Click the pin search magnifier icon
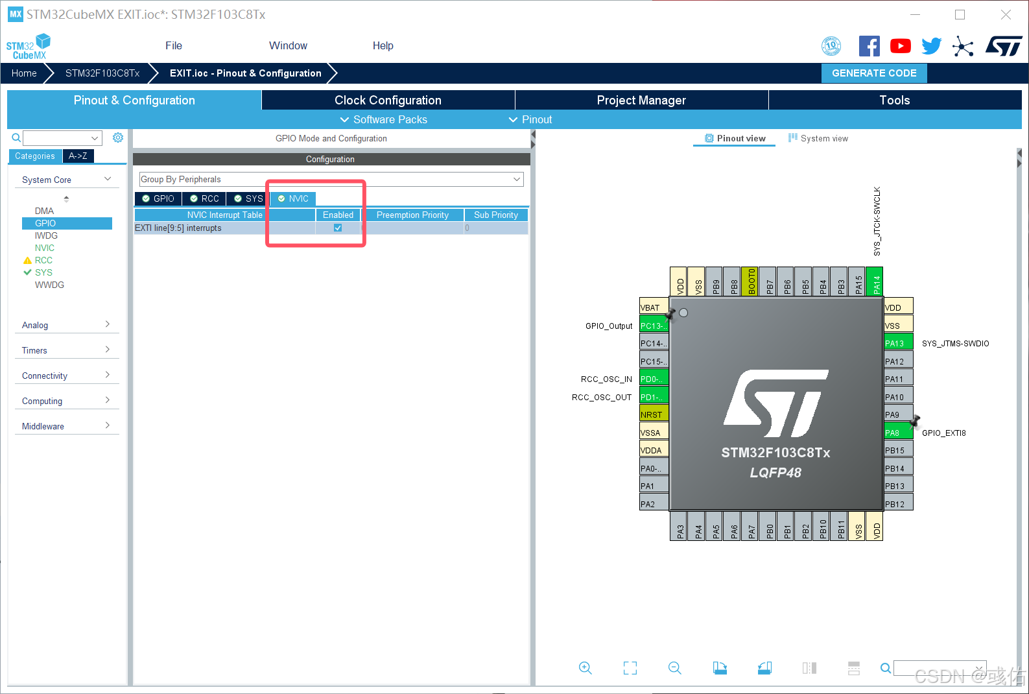This screenshot has width=1029, height=694. 885,668
